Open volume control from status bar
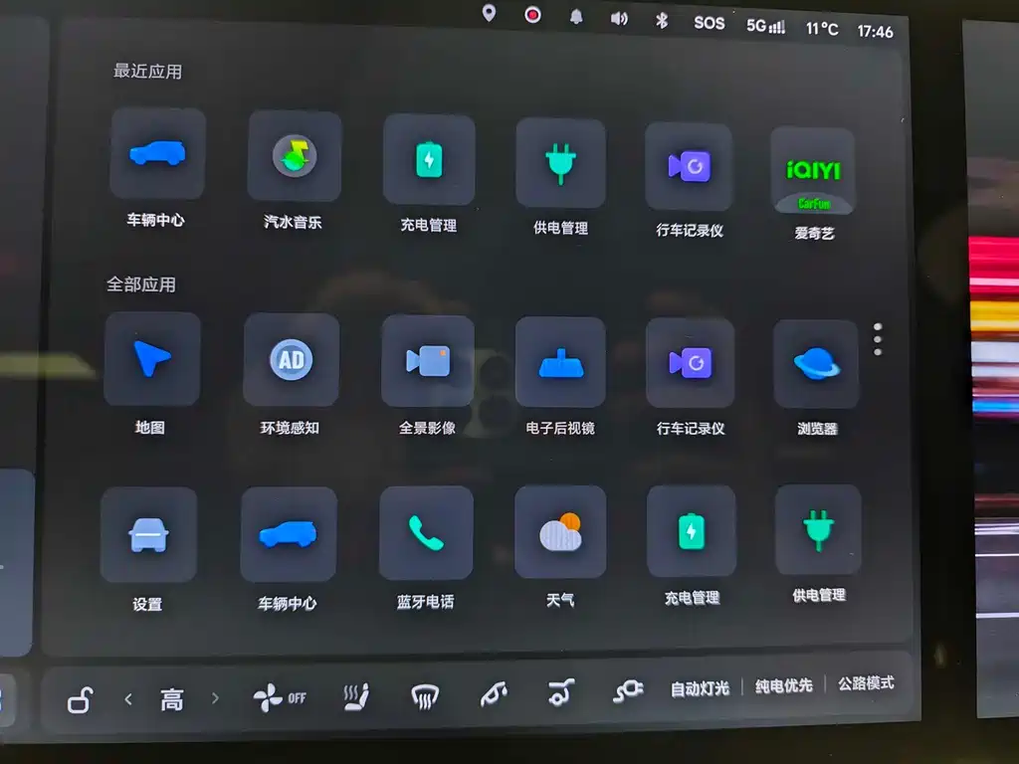The image size is (1019, 764). pyautogui.click(x=619, y=18)
